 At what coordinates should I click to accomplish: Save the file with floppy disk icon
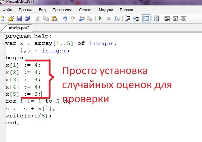click(19, 18)
